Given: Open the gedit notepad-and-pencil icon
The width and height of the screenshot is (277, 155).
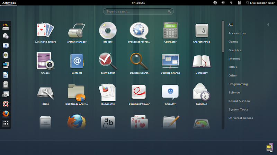Looking at the screenshot, I should [x=171, y=122].
